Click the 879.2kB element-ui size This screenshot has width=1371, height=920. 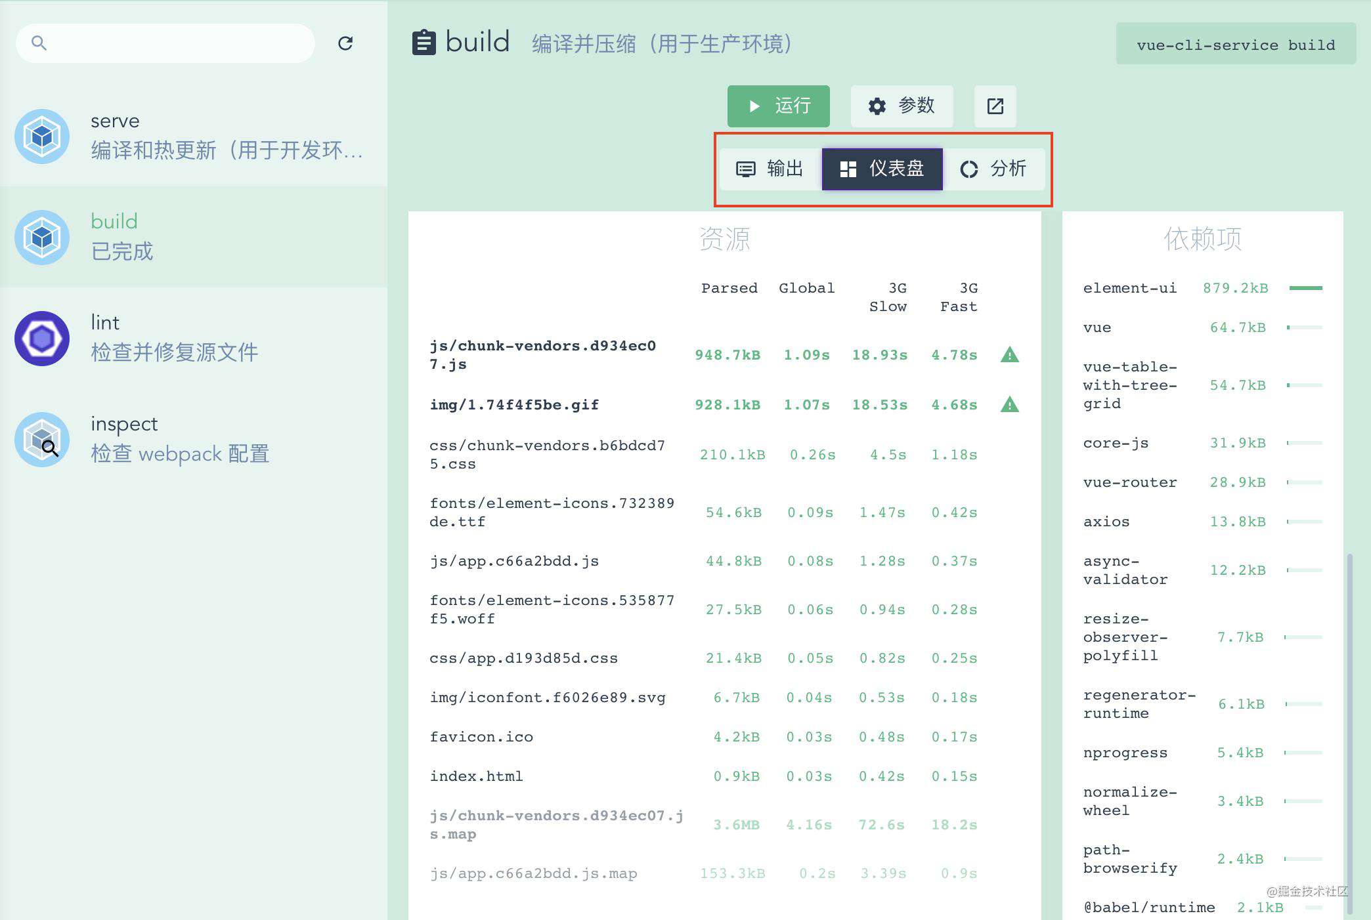(x=1236, y=288)
